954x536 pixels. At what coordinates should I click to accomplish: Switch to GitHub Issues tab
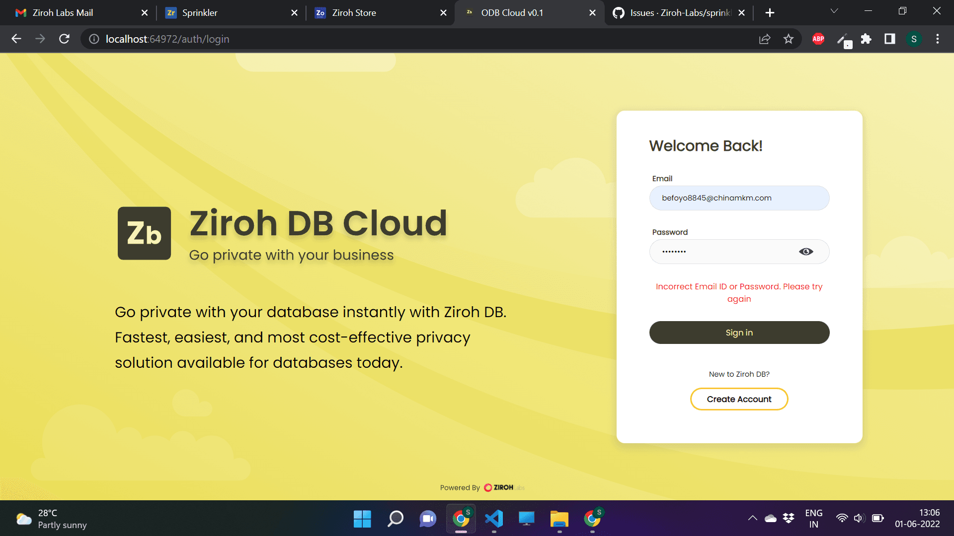[680, 13]
